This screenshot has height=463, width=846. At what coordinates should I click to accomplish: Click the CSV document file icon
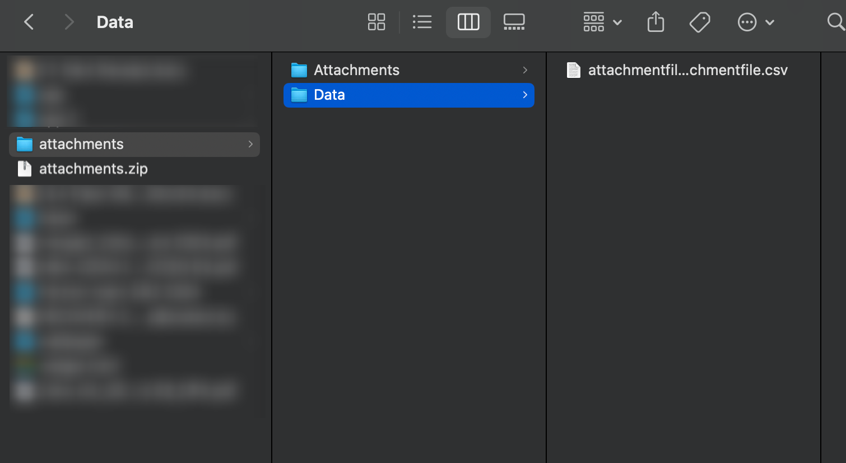click(574, 70)
